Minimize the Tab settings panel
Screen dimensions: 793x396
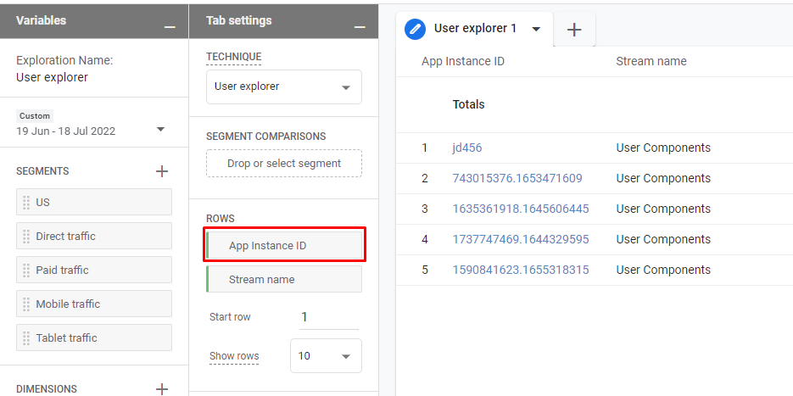coord(360,27)
